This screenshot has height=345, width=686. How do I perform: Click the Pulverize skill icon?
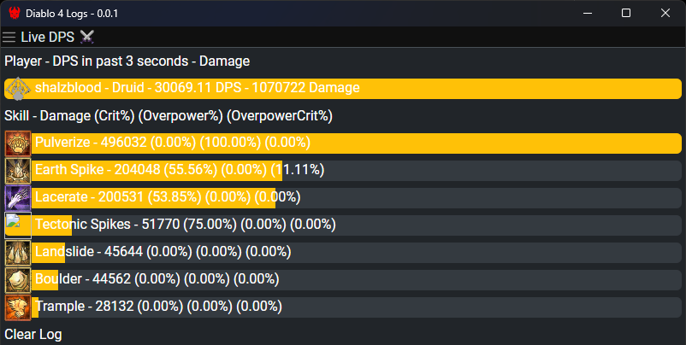18,143
